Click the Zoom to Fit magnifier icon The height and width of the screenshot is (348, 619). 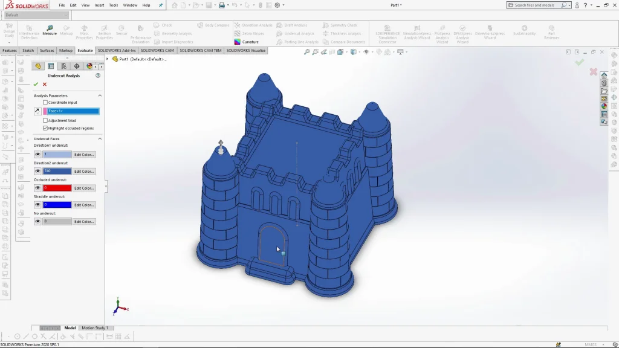click(x=307, y=52)
